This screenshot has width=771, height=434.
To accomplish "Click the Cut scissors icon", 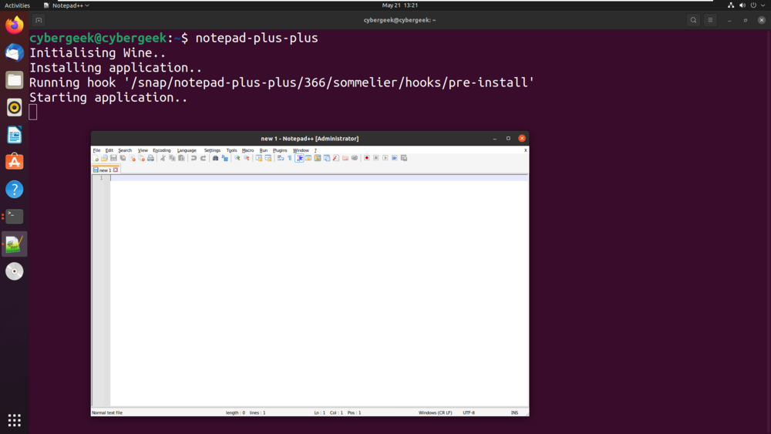I will 163,158.
